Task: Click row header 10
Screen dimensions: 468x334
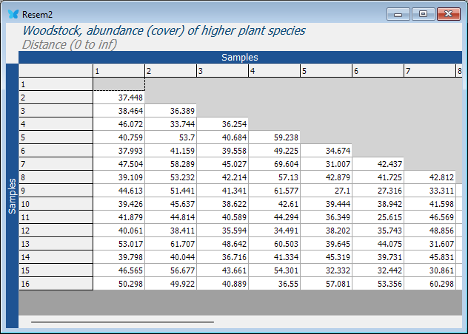Action: 56,203
